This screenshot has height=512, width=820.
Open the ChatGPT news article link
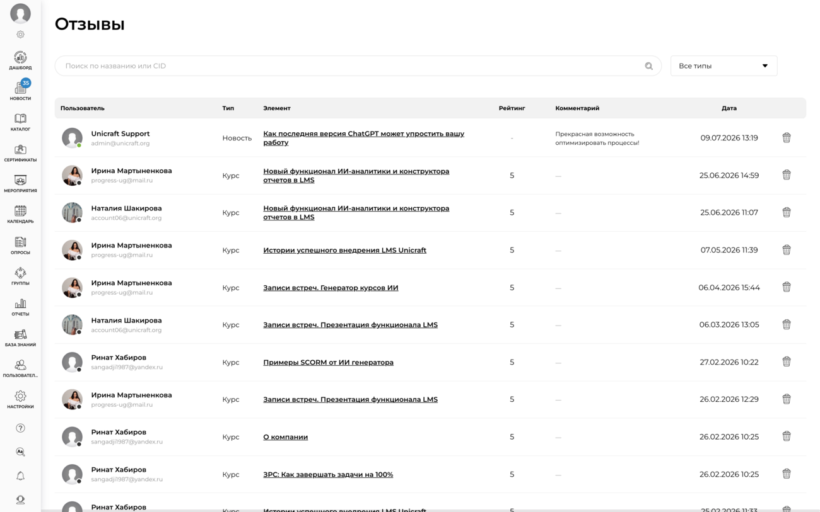(363, 138)
